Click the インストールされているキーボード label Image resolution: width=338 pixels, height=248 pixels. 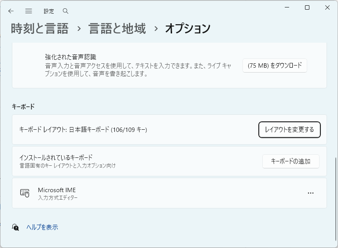pyautogui.click(x=56, y=157)
